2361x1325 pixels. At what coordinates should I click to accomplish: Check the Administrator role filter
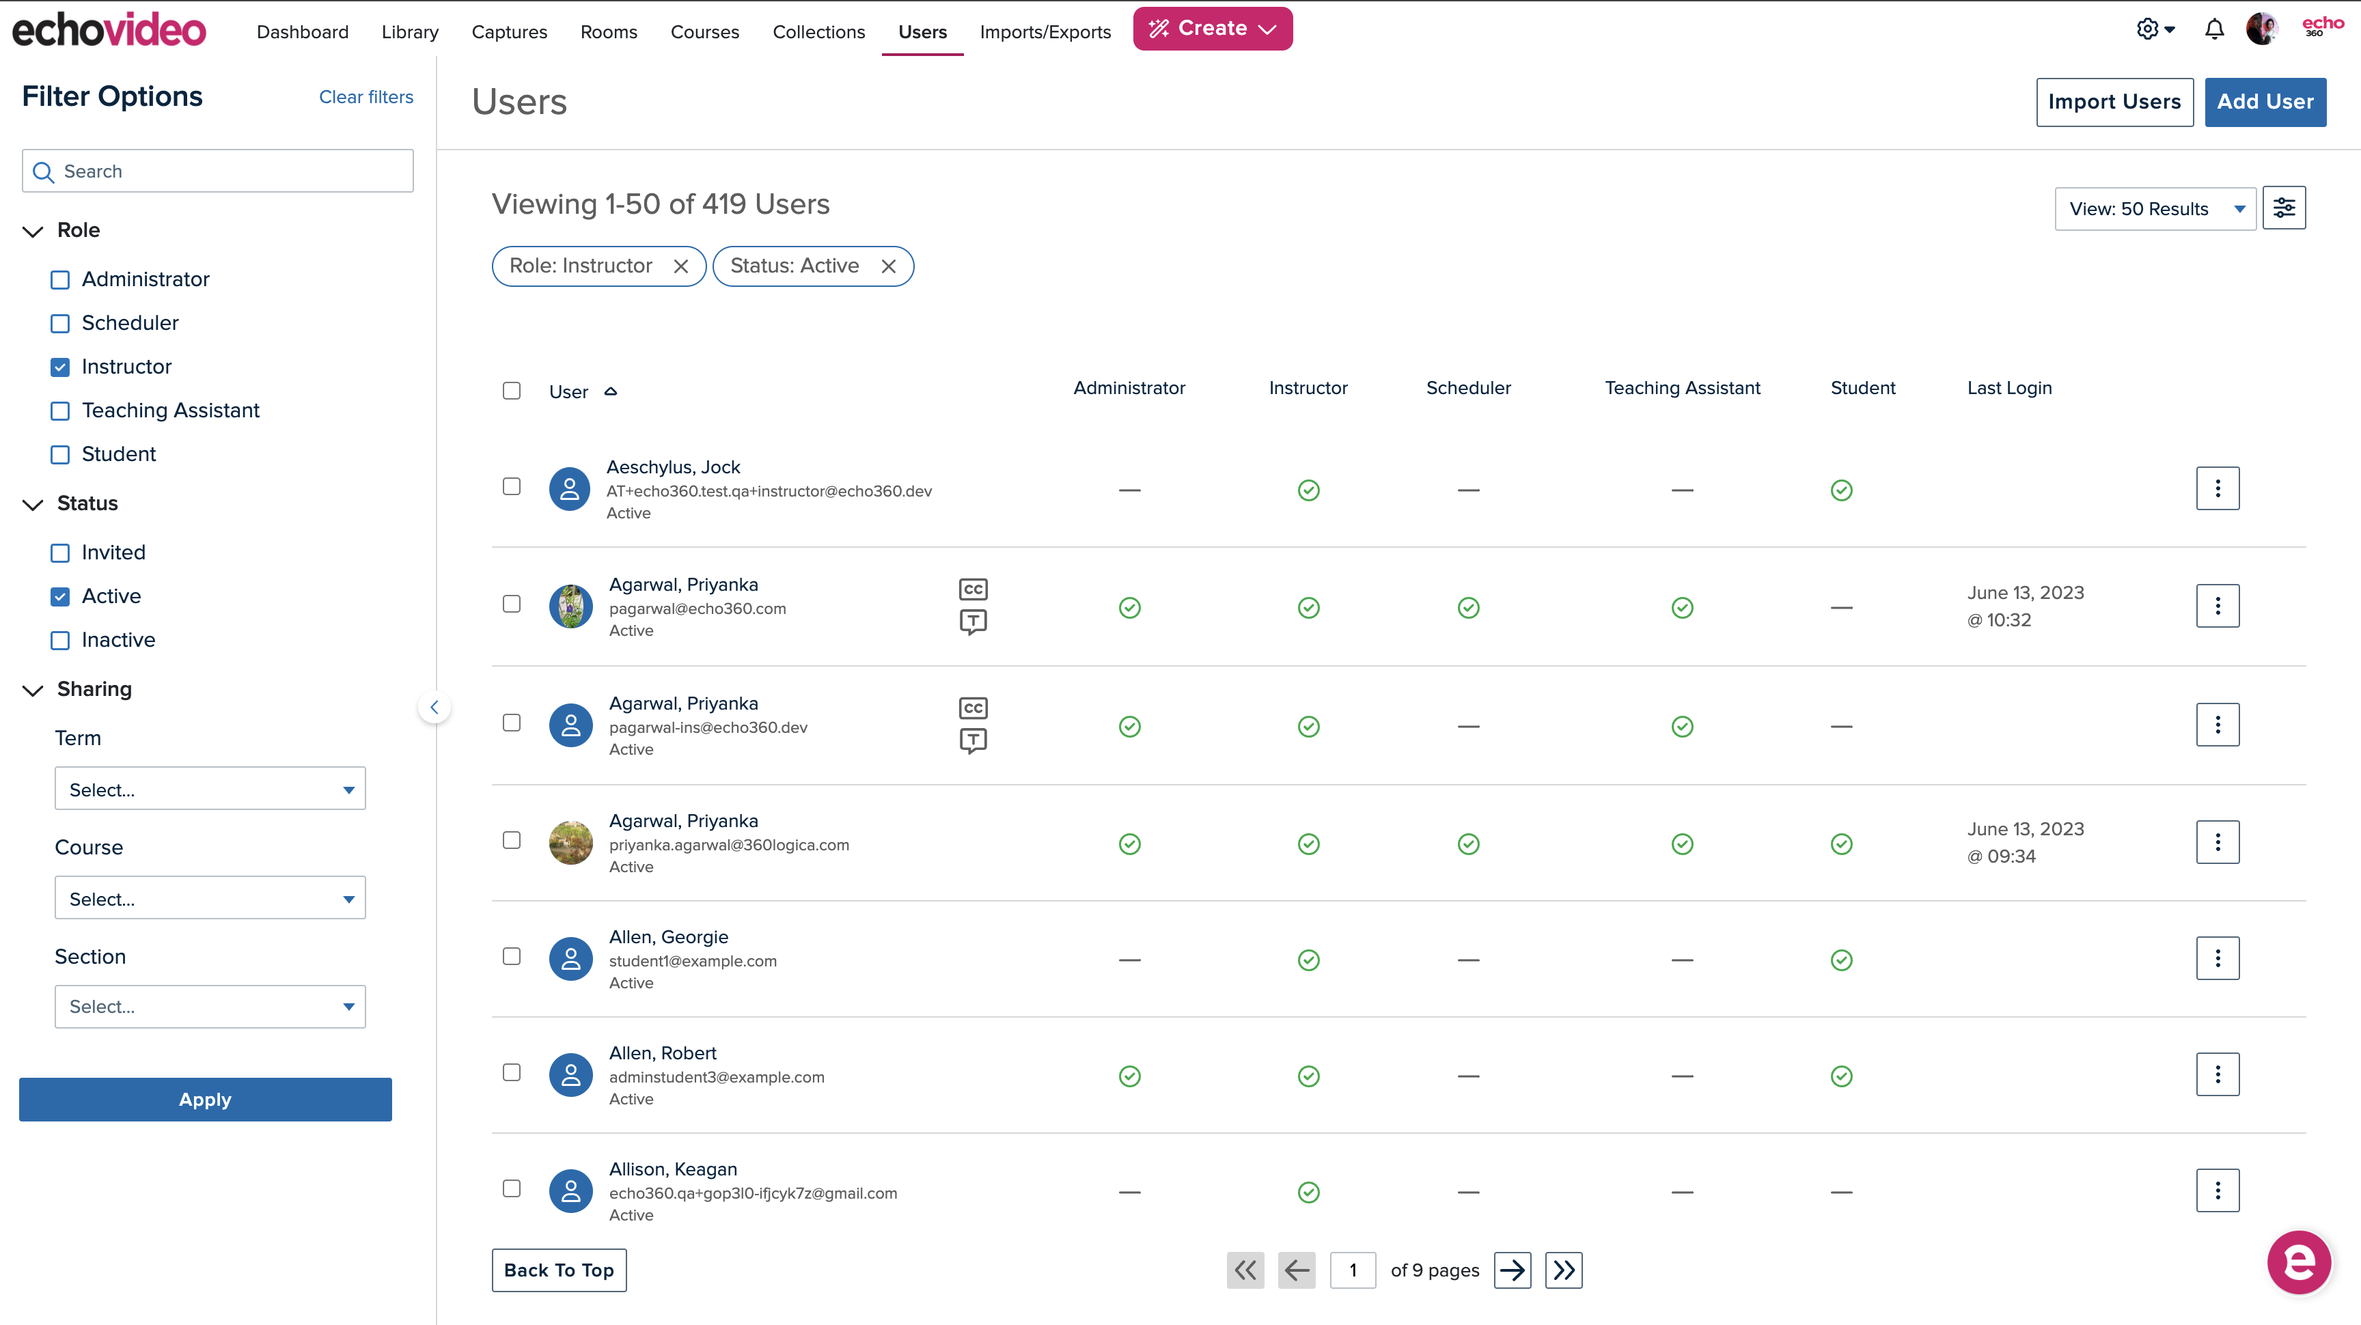[x=59, y=279]
